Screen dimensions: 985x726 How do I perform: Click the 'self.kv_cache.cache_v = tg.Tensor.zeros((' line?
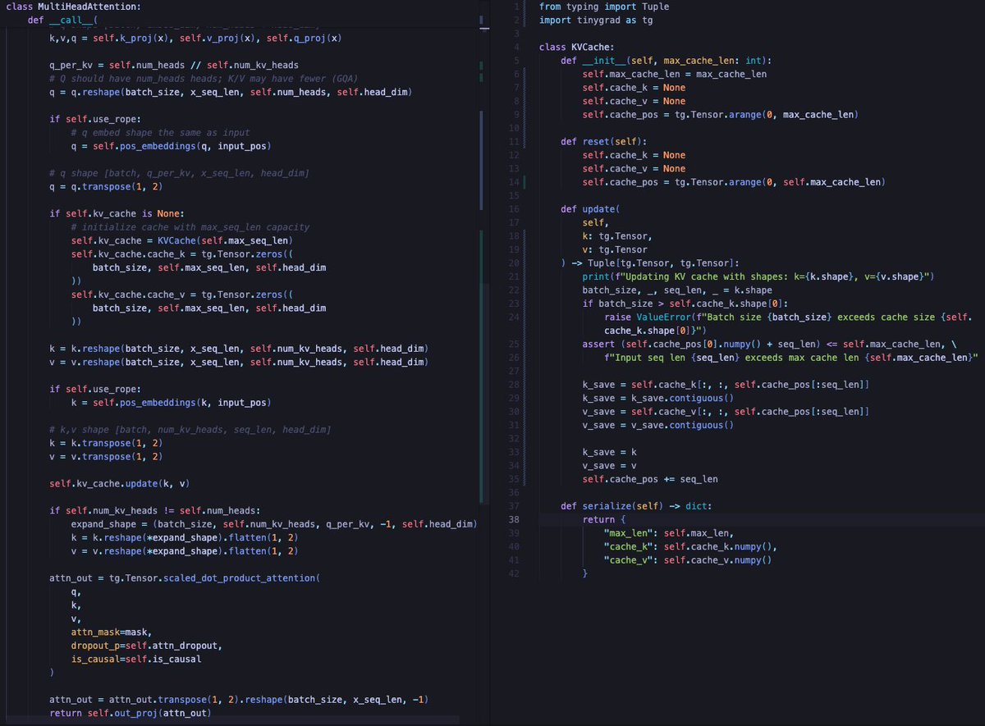click(x=182, y=295)
